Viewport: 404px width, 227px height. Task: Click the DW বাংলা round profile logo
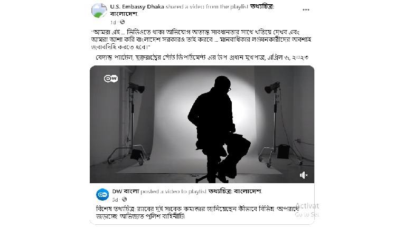(102, 195)
